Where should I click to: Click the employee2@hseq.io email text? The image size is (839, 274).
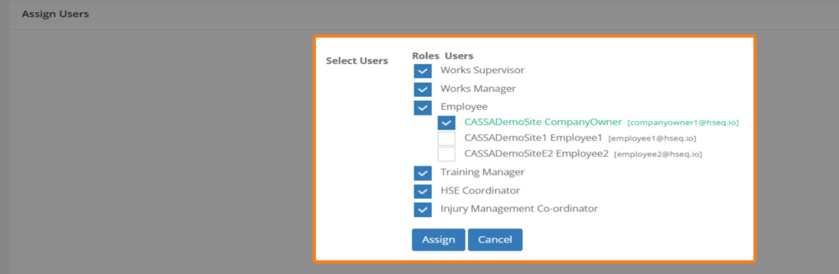tap(658, 154)
